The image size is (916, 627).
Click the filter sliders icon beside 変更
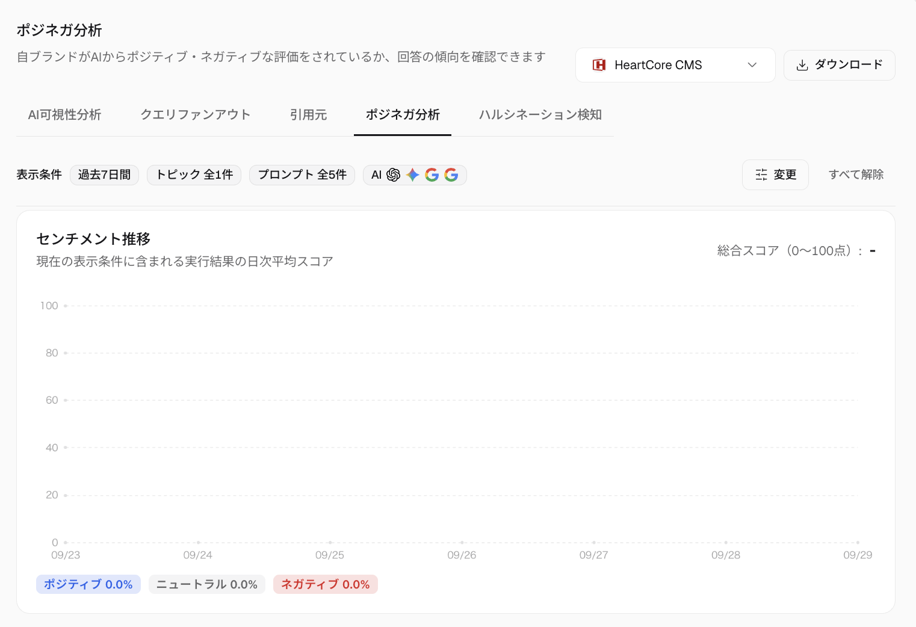tap(761, 175)
